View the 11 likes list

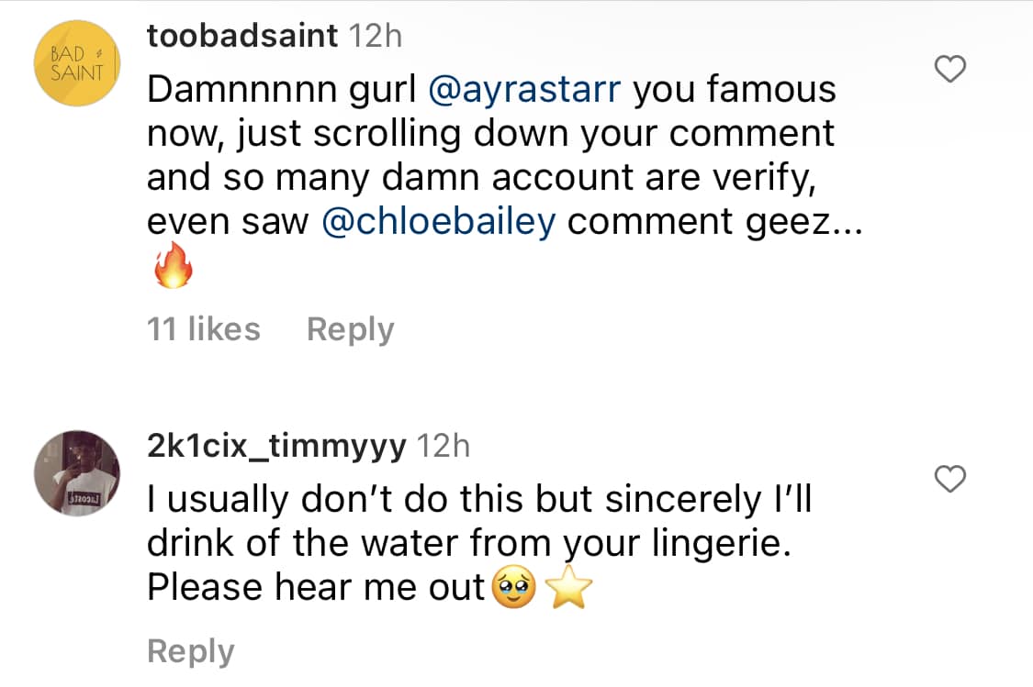(x=203, y=328)
